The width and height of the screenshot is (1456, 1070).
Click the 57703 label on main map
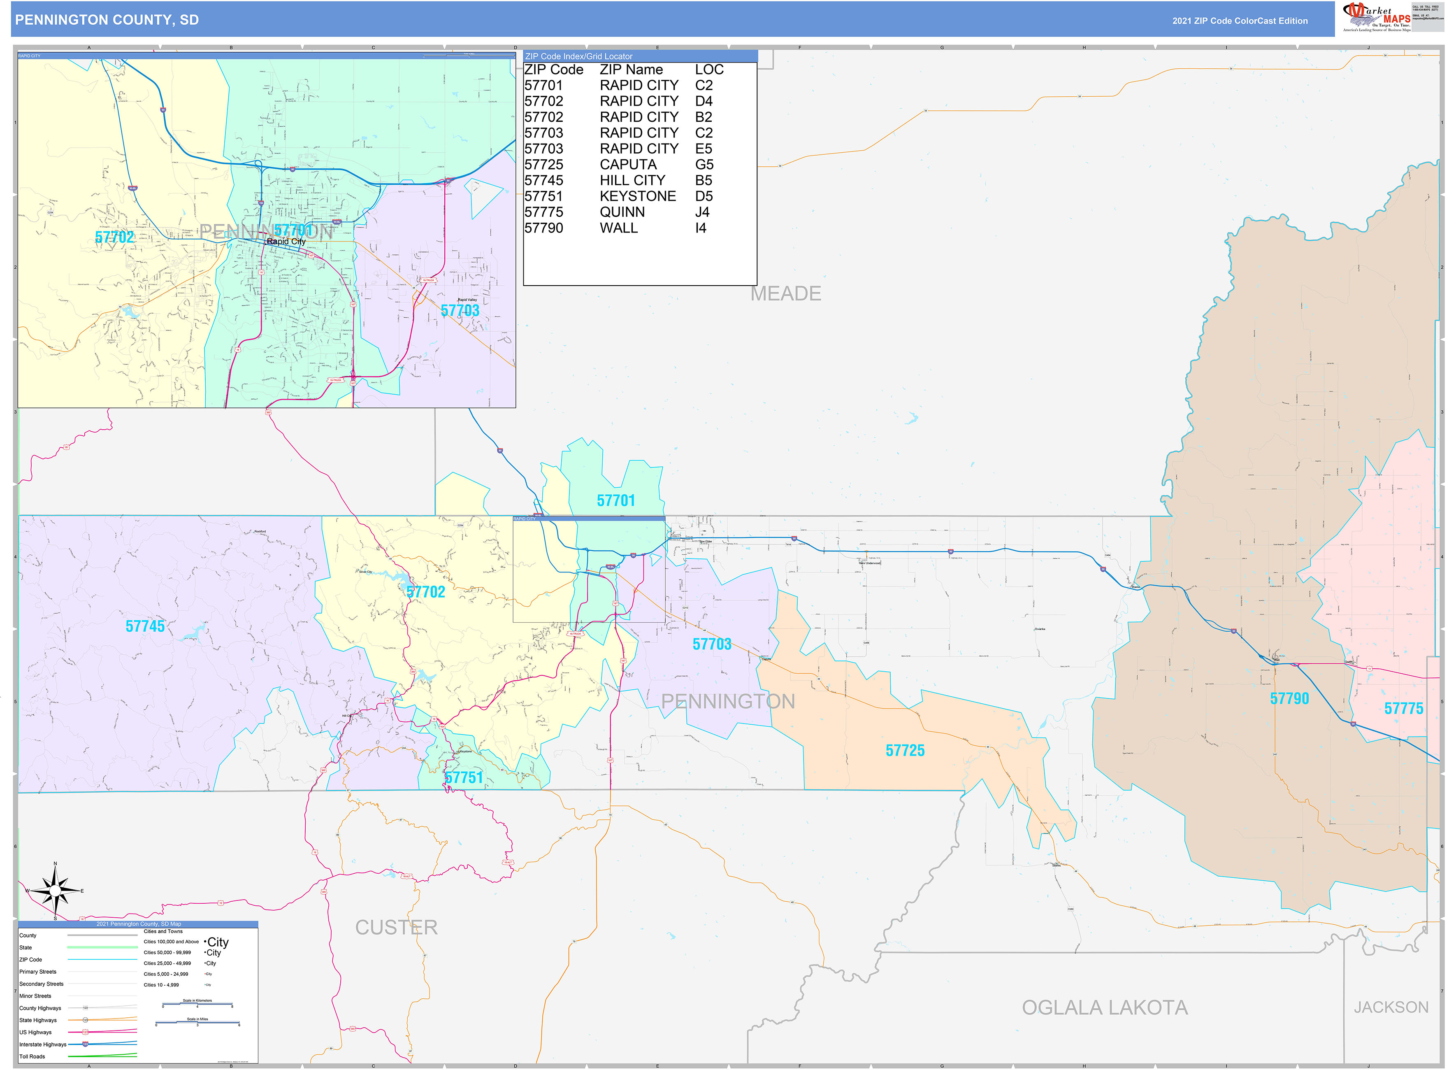(x=711, y=644)
